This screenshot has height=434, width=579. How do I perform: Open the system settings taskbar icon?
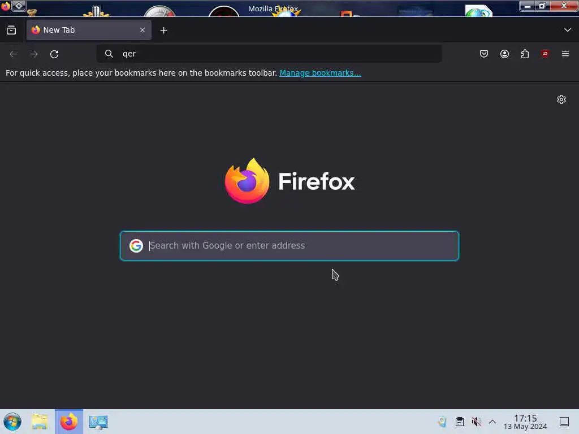pyautogui.click(x=98, y=422)
